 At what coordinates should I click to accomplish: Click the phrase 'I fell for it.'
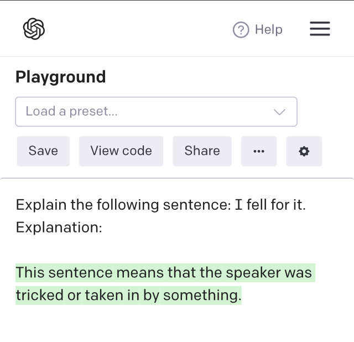point(270,205)
